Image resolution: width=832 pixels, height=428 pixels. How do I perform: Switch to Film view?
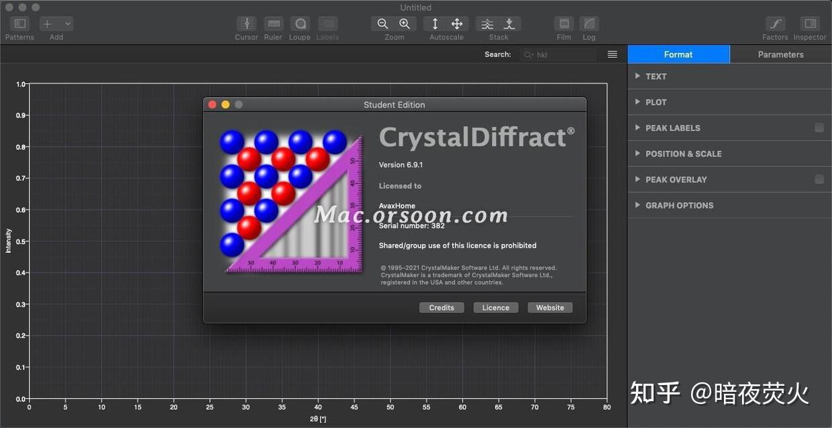click(x=564, y=23)
